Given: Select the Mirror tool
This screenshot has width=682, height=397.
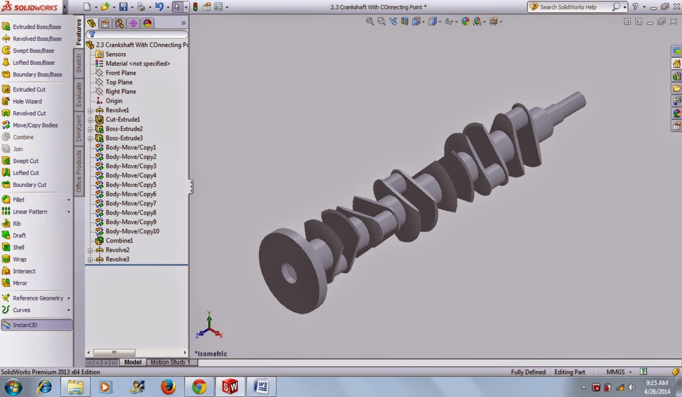Looking at the screenshot, I should tap(19, 283).
